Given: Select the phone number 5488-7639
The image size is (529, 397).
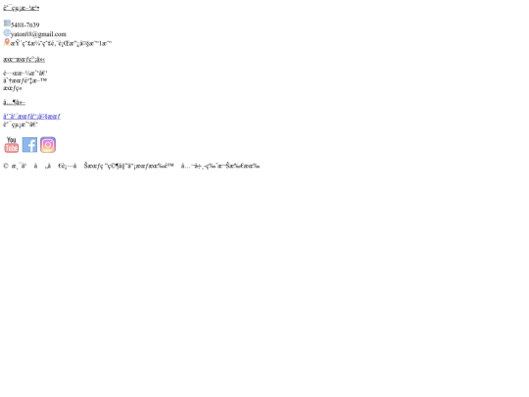Looking at the screenshot, I should [x=24, y=25].
